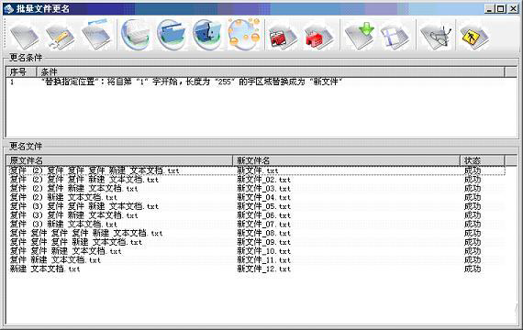Click 成功 status for 新文件_12.txt row
This screenshot has width=523, height=330.
(473, 269)
